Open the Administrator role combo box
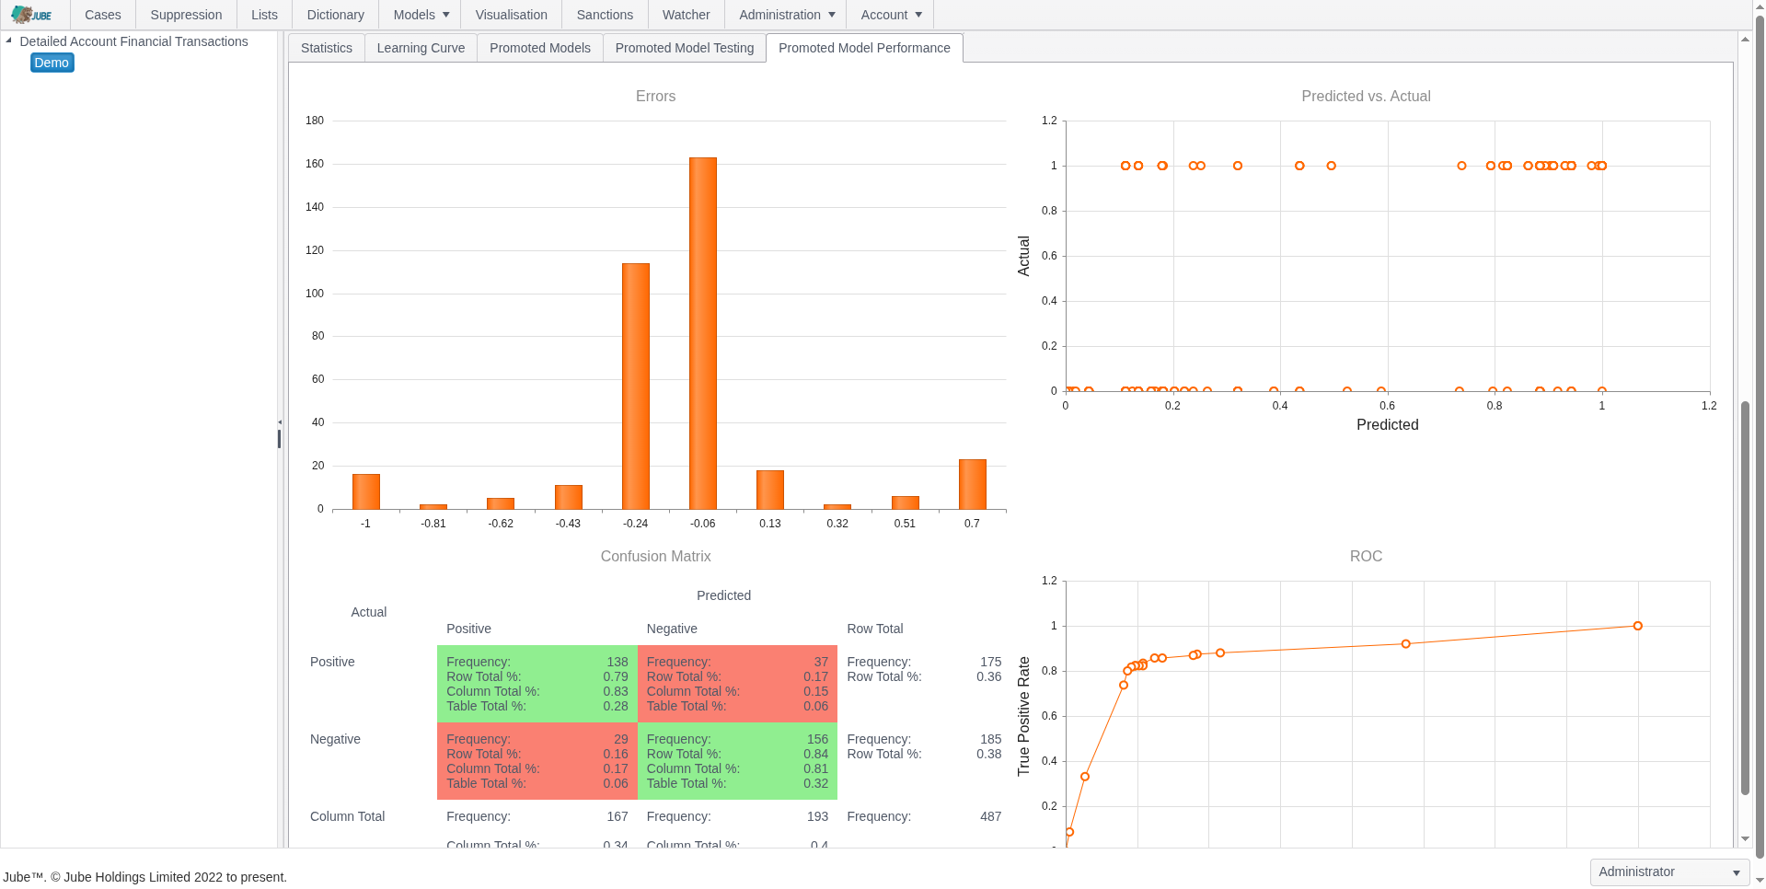The height and width of the screenshot is (889, 1766). point(1668,872)
